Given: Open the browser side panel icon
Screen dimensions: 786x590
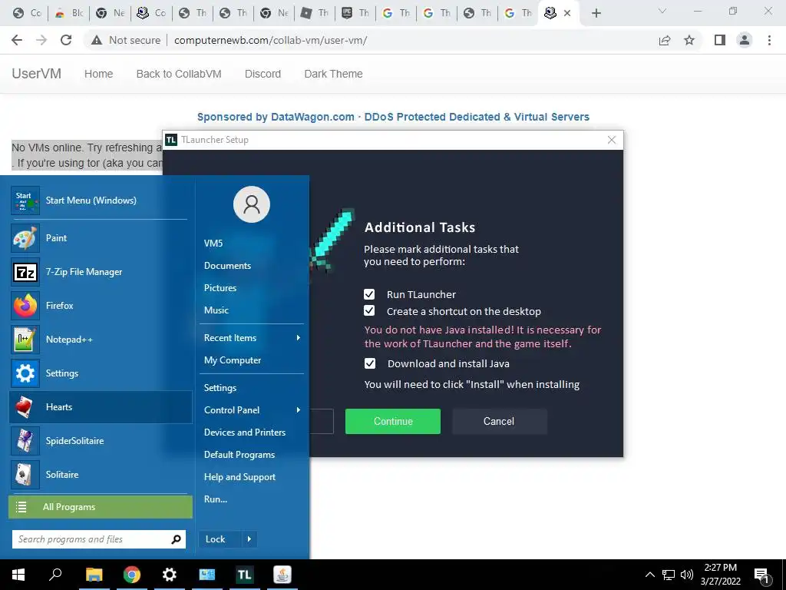Looking at the screenshot, I should [x=720, y=40].
